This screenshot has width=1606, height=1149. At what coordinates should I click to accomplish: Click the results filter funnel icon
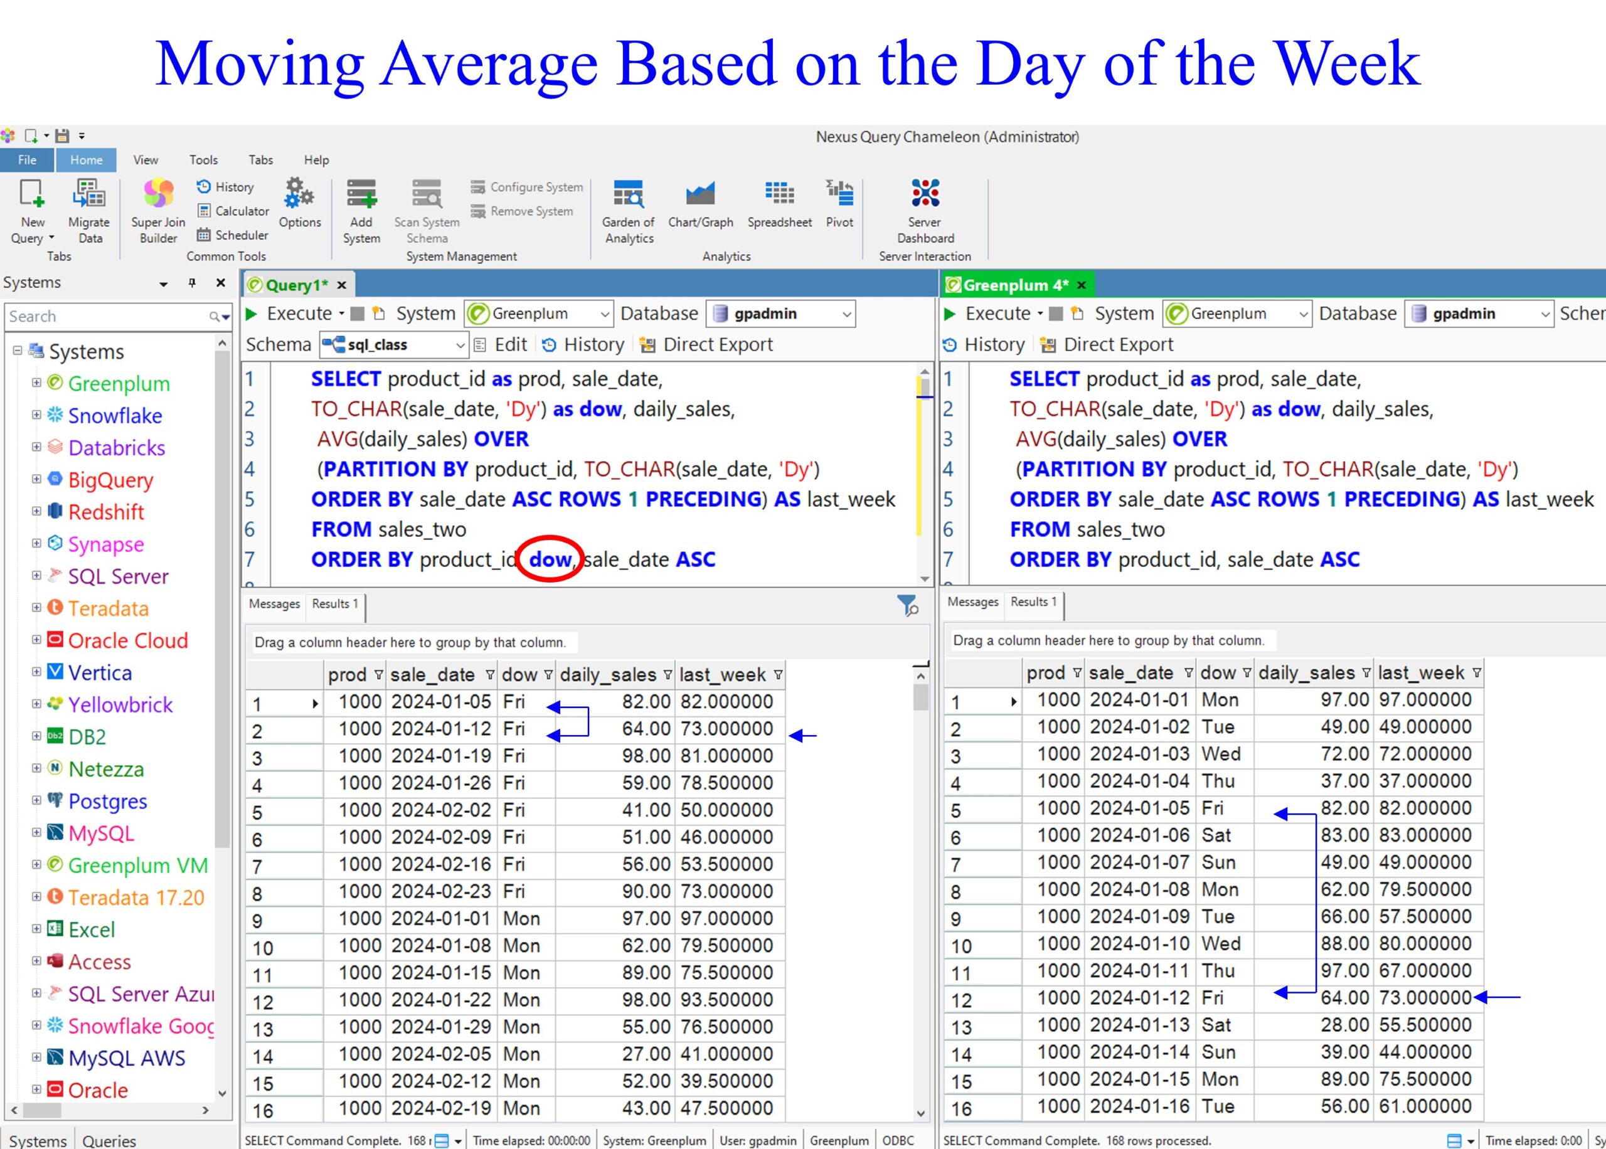(907, 606)
